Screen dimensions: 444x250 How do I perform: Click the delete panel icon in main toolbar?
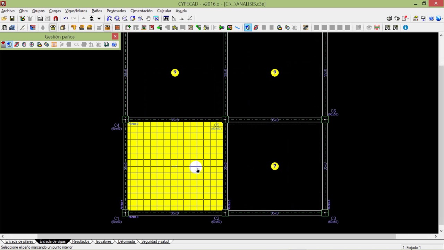tap(256, 27)
